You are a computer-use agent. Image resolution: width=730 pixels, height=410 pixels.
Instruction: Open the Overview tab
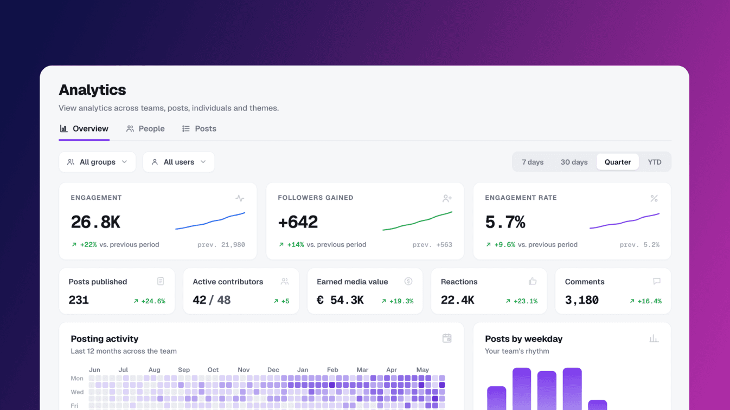84,129
